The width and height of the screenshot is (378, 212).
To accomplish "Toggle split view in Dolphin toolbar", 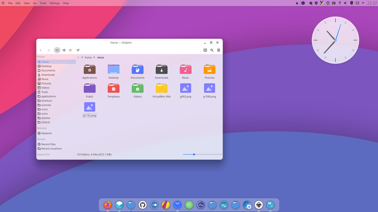I will point(205,50).
